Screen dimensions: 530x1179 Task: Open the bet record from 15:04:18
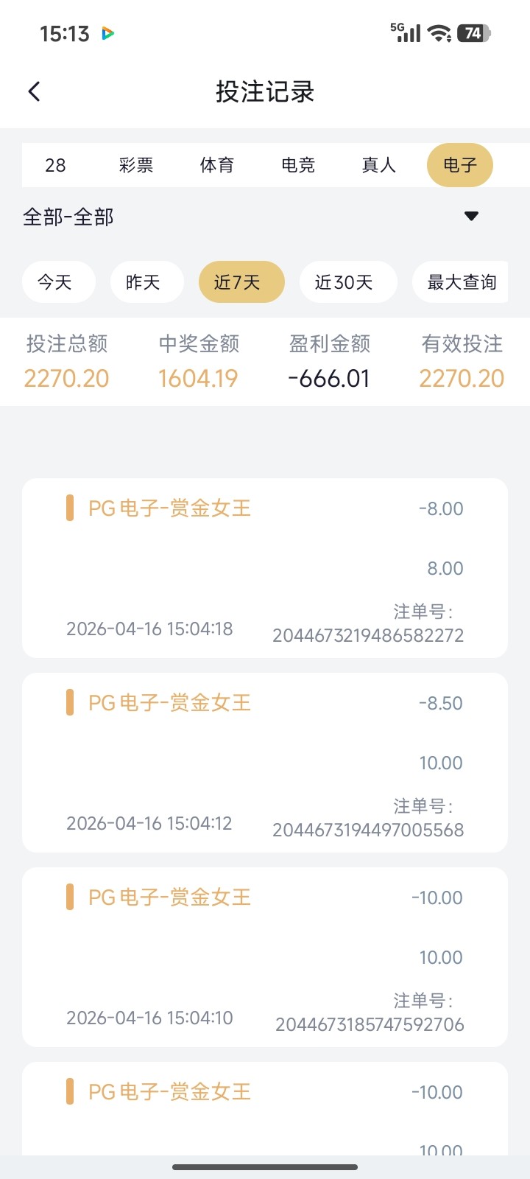[x=265, y=568]
